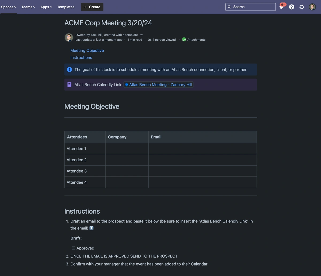Viewport: 321px width, 276px height.
Task: Click the search magnifier icon
Action: pyautogui.click(x=229, y=7)
